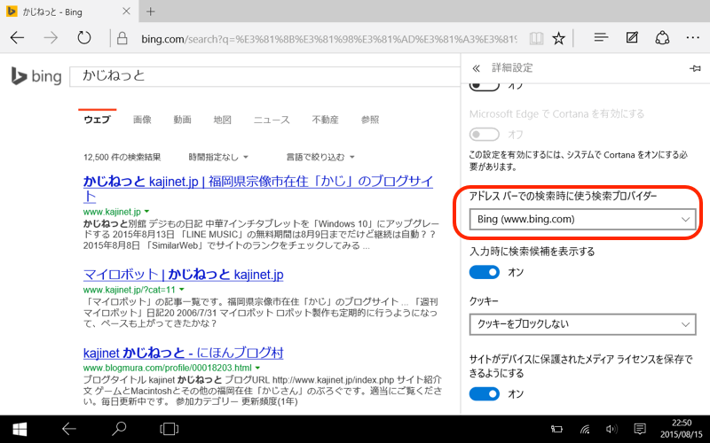
Task: Refresh the page with reload icon
Action: 84,38
